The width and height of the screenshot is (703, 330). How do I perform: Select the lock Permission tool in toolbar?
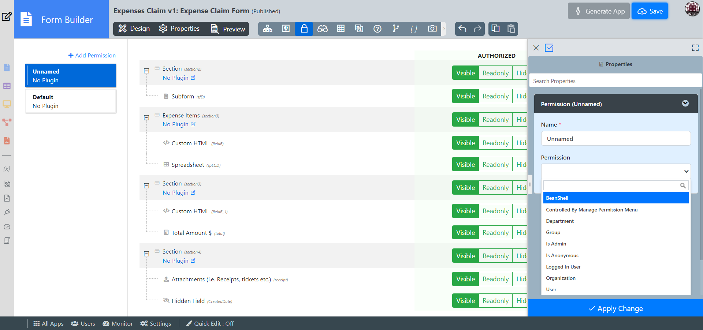(x=304, y=29)
